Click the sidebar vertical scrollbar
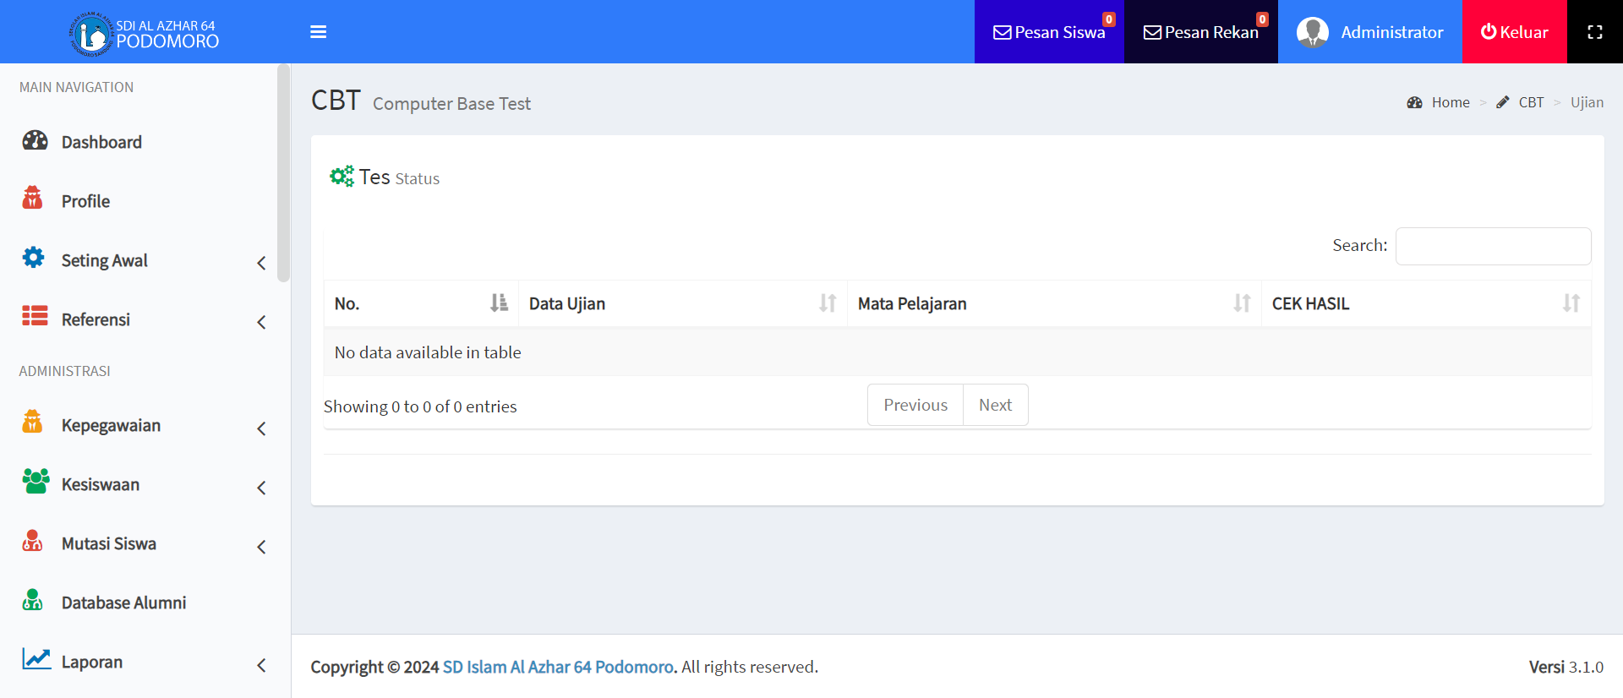The width and height of the screenshot is (1623, 698). pos(283,173)
